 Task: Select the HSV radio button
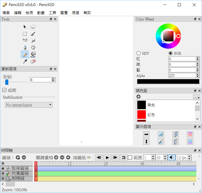138,53
